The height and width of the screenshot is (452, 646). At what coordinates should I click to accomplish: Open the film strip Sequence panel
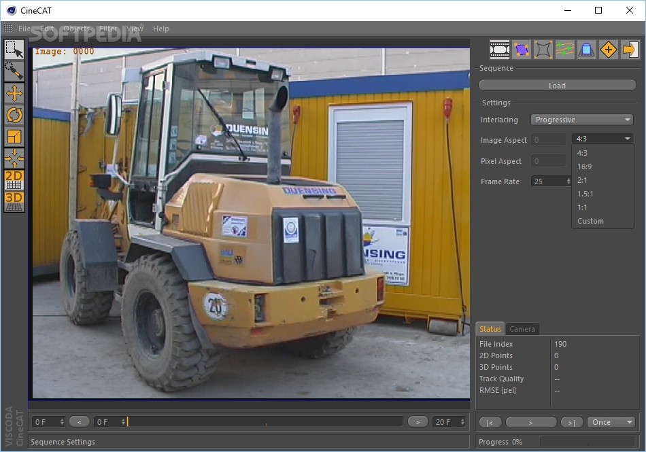coord(500,50)
